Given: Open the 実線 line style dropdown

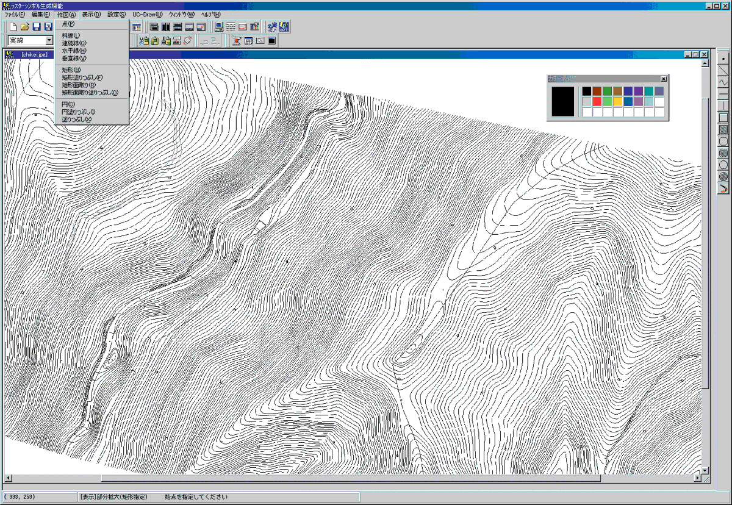Looking at the screenshot, I should [49, 40].
